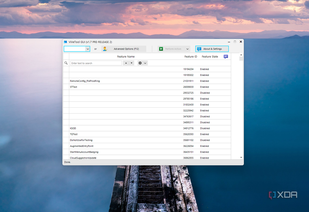This screenshot has height=212, width=309.
Task: Click the search next down arrow
Action: 131,63
